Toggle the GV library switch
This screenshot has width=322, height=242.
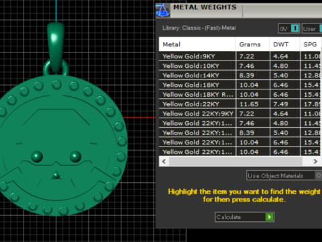[x=294, y=28]
